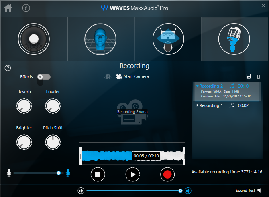Click the 00:10 duration of Recording 2

click(243, 86)
